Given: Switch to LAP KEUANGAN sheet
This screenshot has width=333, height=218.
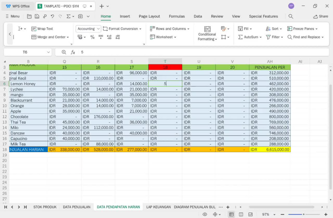Looking at the screenshot, I should click(159, 207).
